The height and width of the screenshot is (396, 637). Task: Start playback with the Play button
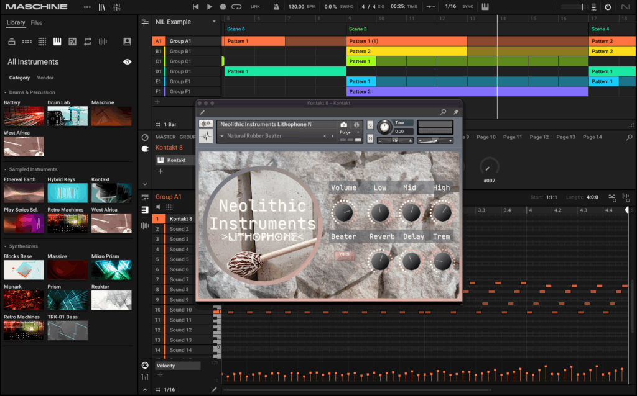pyautogui.click(x=210, y=7)
